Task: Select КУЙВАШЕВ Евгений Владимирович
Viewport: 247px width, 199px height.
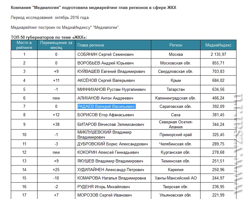Action: click(x=111, y=71)
